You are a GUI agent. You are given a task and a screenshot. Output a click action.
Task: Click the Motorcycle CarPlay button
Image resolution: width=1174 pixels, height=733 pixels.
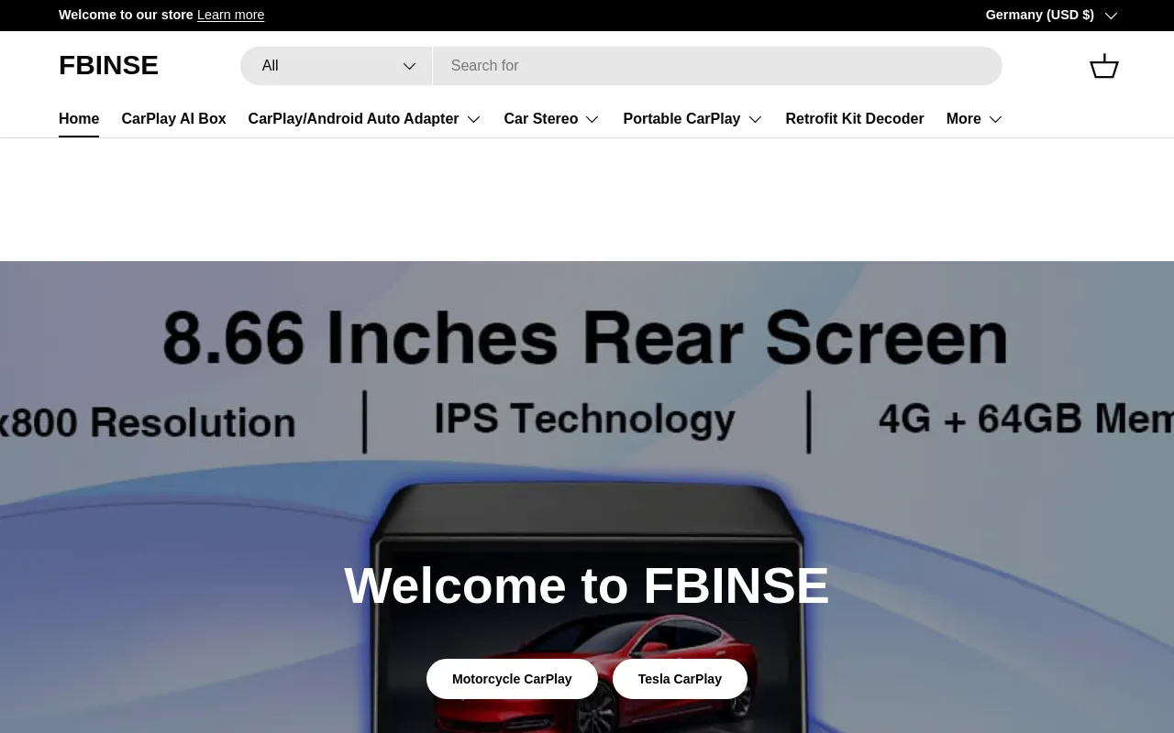[x=512, y=679]
